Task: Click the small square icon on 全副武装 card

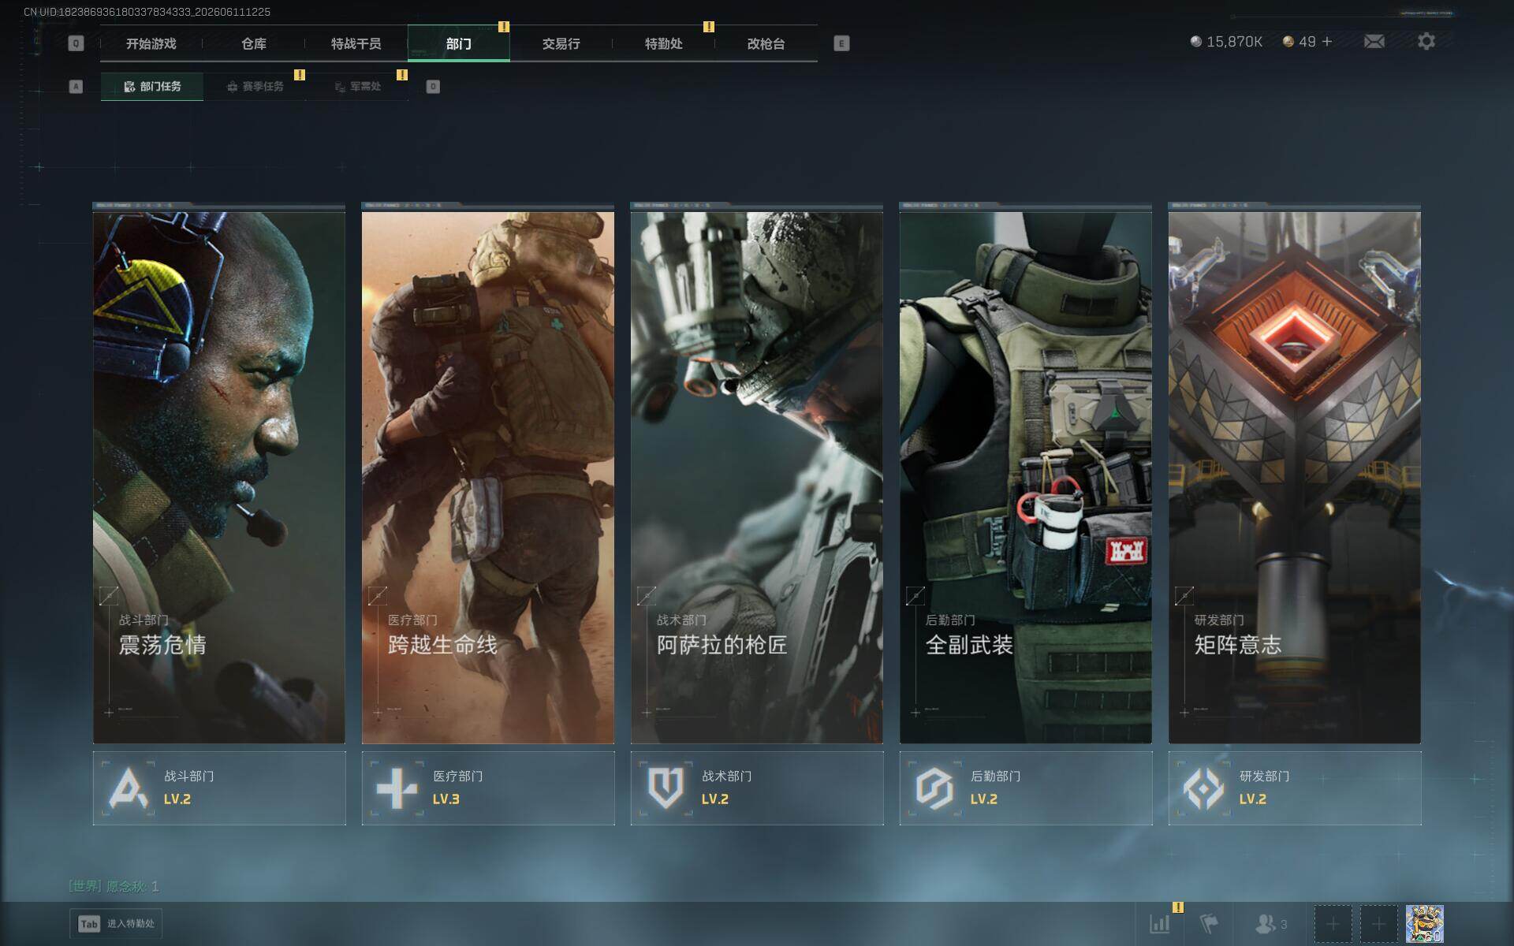Action: click(915, 596)
